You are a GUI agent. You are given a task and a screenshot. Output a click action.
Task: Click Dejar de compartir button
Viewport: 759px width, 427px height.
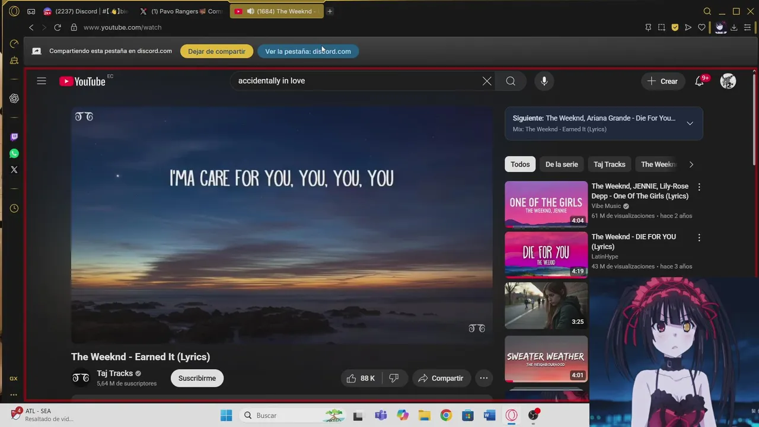[x=216, y=52]
